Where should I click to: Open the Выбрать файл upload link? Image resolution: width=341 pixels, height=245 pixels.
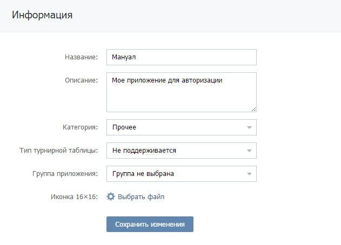click(x=141, y=197)
